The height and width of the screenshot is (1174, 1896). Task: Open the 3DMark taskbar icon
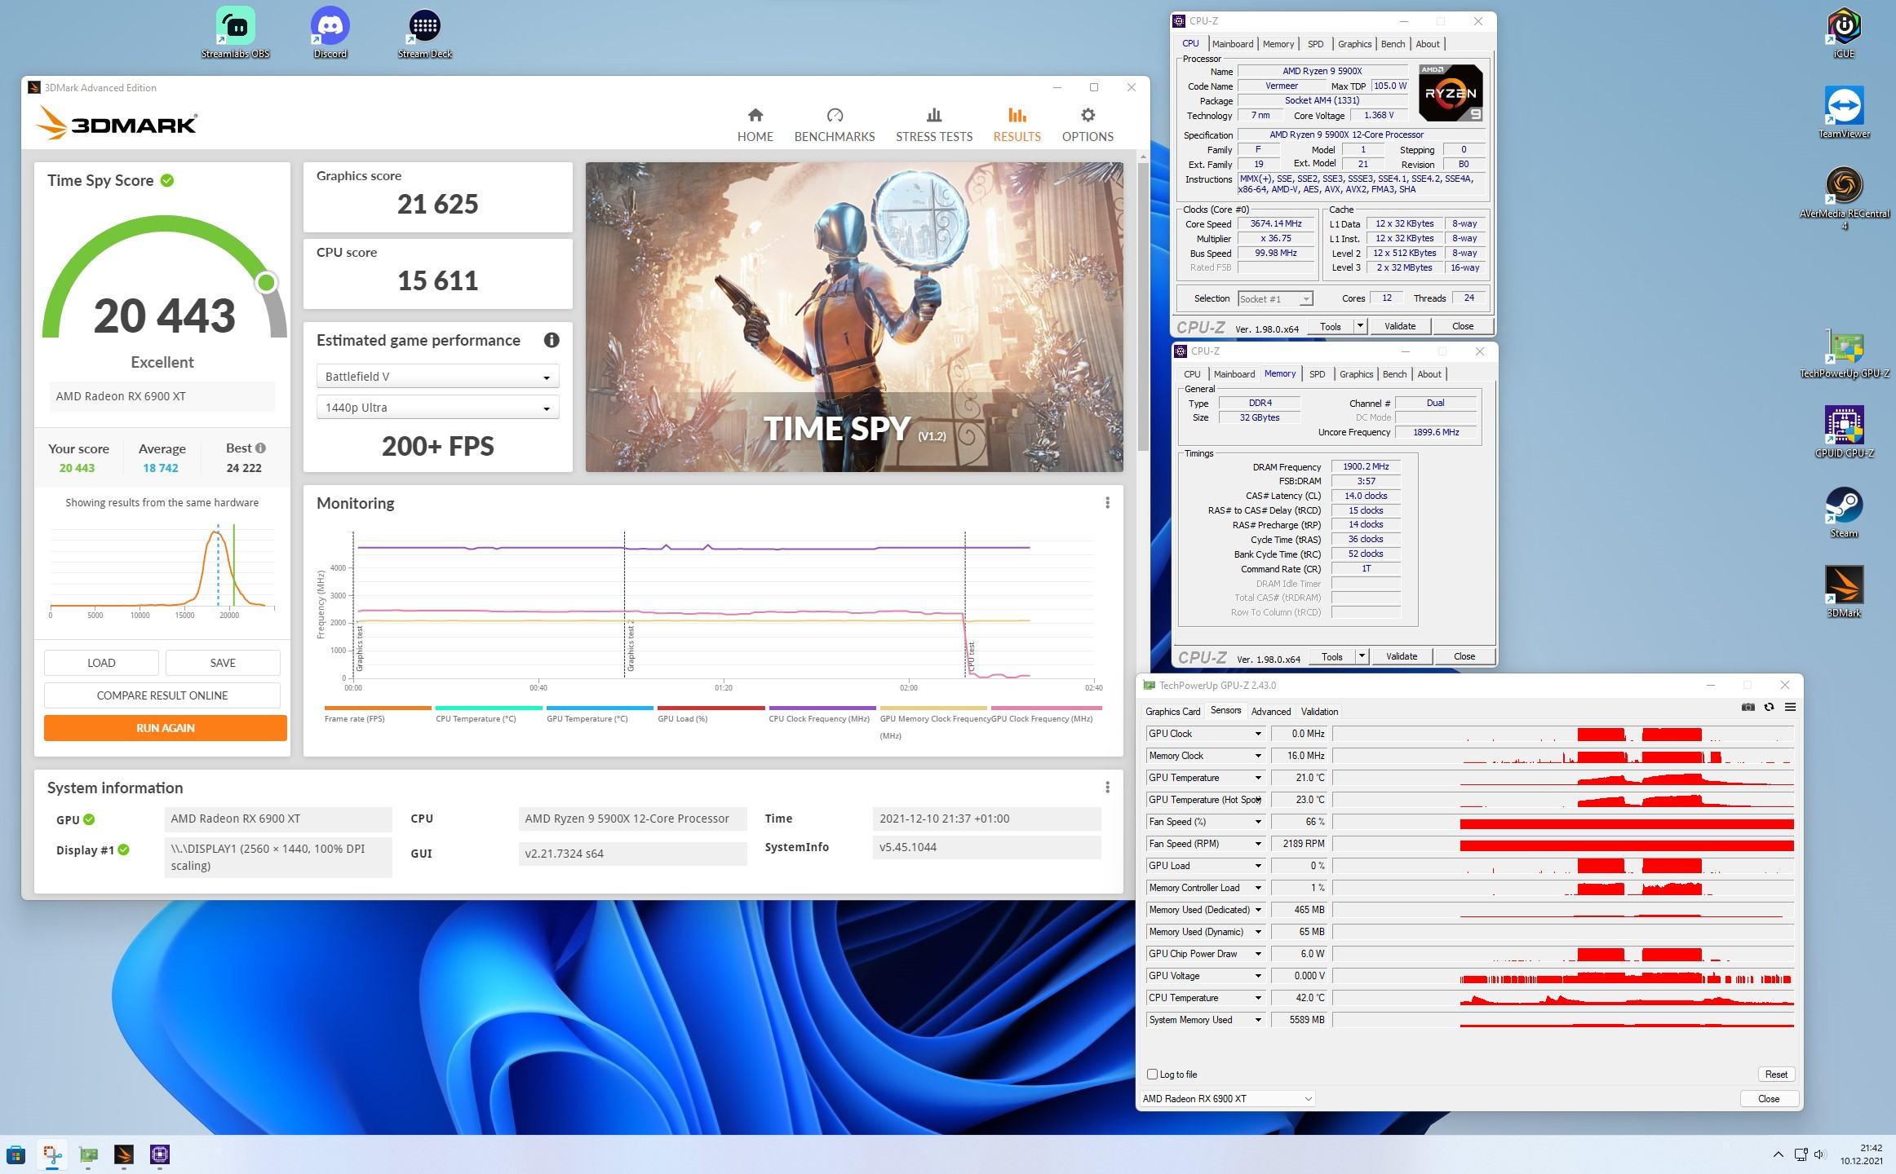(124, 1154)
